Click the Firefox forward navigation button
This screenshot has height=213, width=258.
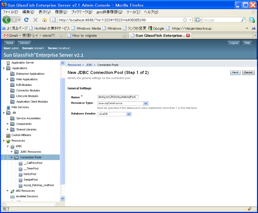[x=14, y=20]
